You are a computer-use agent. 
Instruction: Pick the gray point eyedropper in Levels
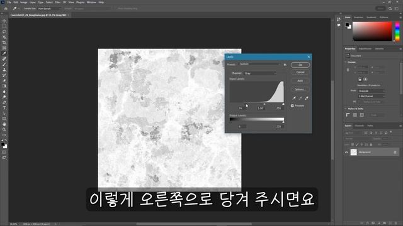click(x=300, y=98)
